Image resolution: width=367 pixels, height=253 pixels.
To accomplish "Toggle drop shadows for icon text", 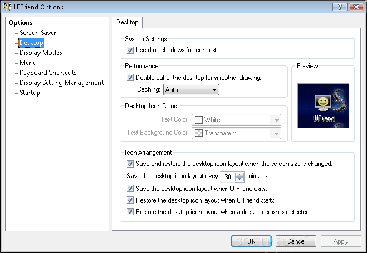I will point(130,50).
